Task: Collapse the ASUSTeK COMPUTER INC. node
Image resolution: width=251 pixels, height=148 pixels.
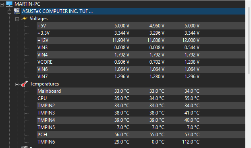Action: (9, 12)
